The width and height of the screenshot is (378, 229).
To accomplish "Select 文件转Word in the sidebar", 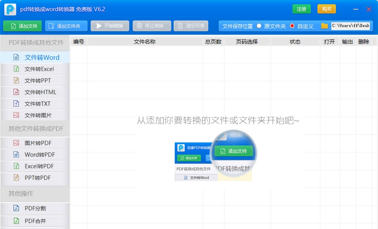I will 35,58.
